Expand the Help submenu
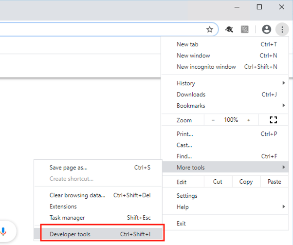The height and width of the screenshot is (245, 293). (225, 207)
